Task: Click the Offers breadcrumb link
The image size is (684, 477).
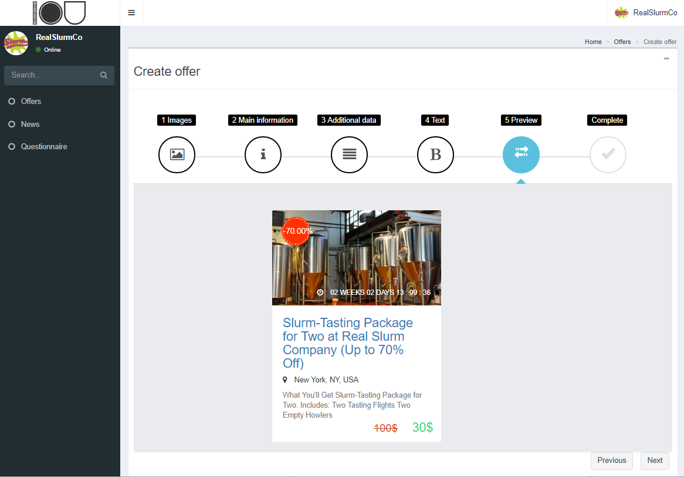Action: click(622, 42)
